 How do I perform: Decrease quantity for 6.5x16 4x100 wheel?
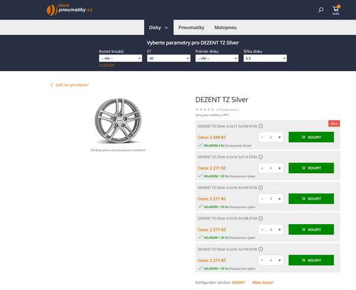tap(262, 199)
